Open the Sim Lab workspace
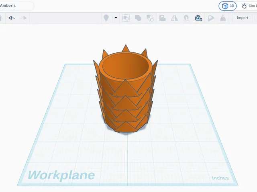257x192 pixels. click(249, 6)
